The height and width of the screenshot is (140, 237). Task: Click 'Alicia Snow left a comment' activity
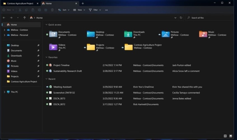click(x=186, y=71)
